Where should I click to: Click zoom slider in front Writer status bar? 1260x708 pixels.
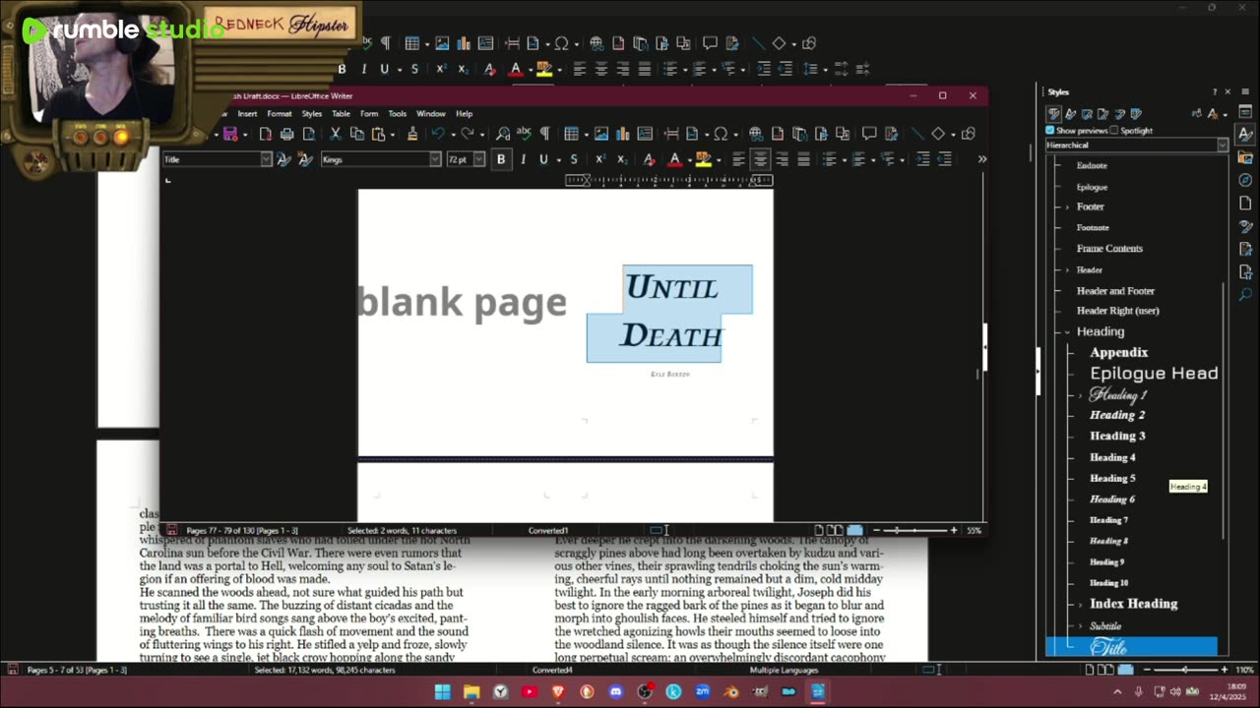point(914,531)
